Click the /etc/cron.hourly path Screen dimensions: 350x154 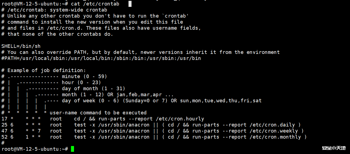point(180,119)
